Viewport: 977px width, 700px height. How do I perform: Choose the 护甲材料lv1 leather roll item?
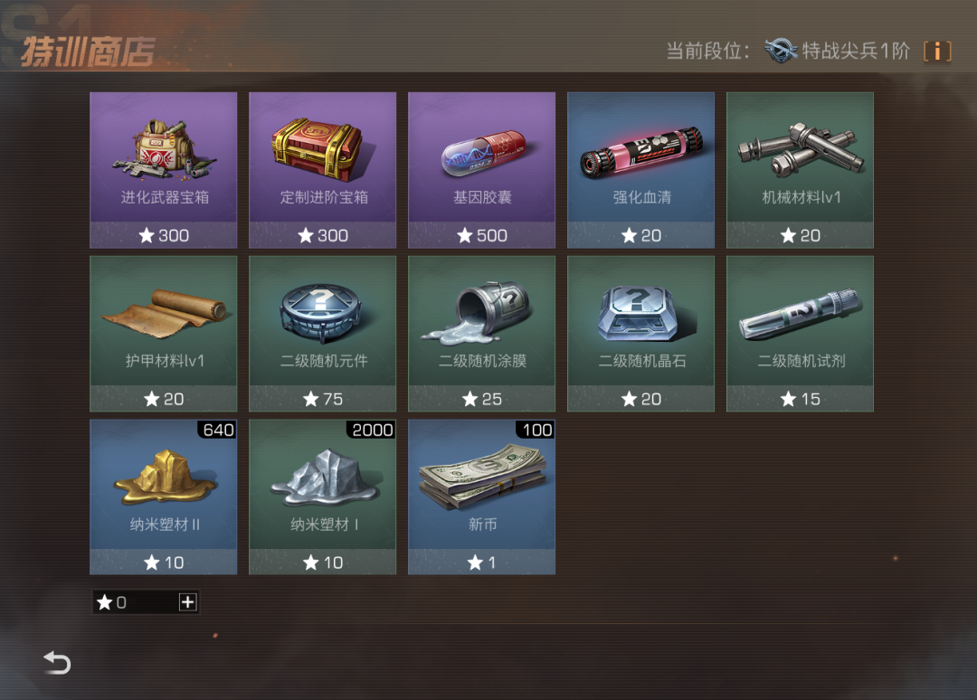pyautogui.click(x=163, y=334)
